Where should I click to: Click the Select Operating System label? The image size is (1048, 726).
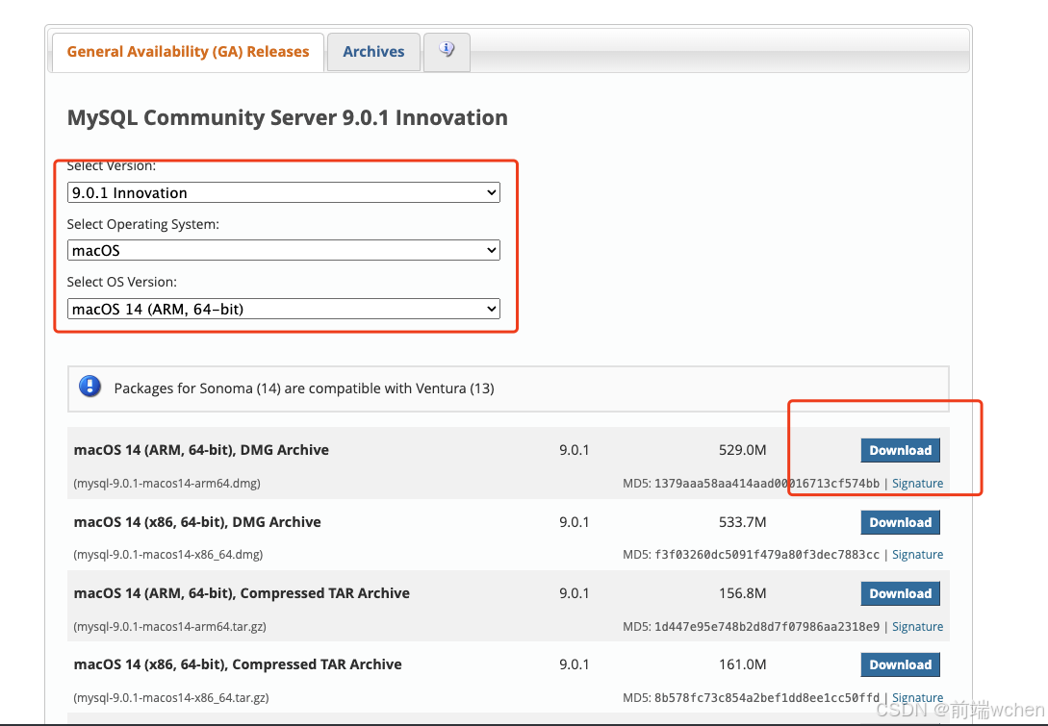pyautogui.click(x=143, y=224)
